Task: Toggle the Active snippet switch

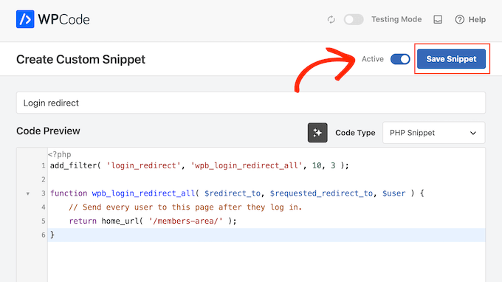Action: pyautogui.click(x=400, y=59)
